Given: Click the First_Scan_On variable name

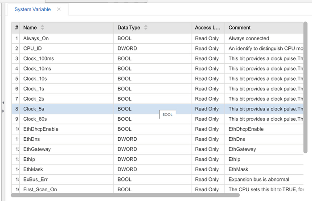Looking at the screenshot, I should tap(40, 189).
